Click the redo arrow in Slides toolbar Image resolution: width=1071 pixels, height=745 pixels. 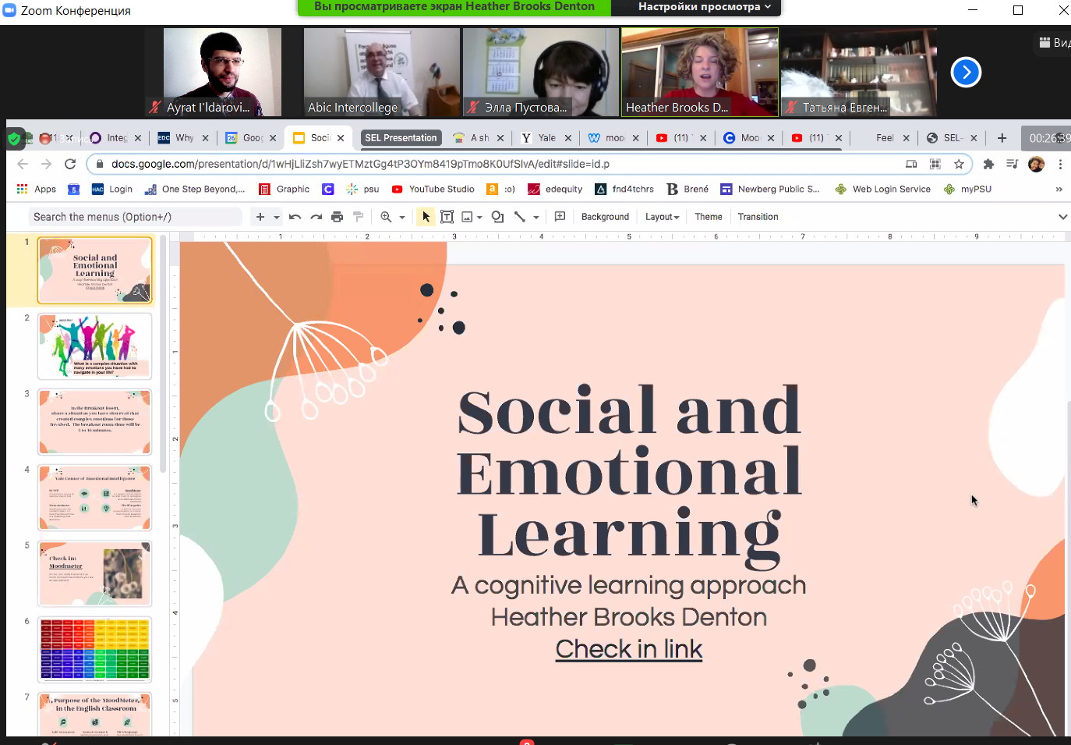coord(316,217)
